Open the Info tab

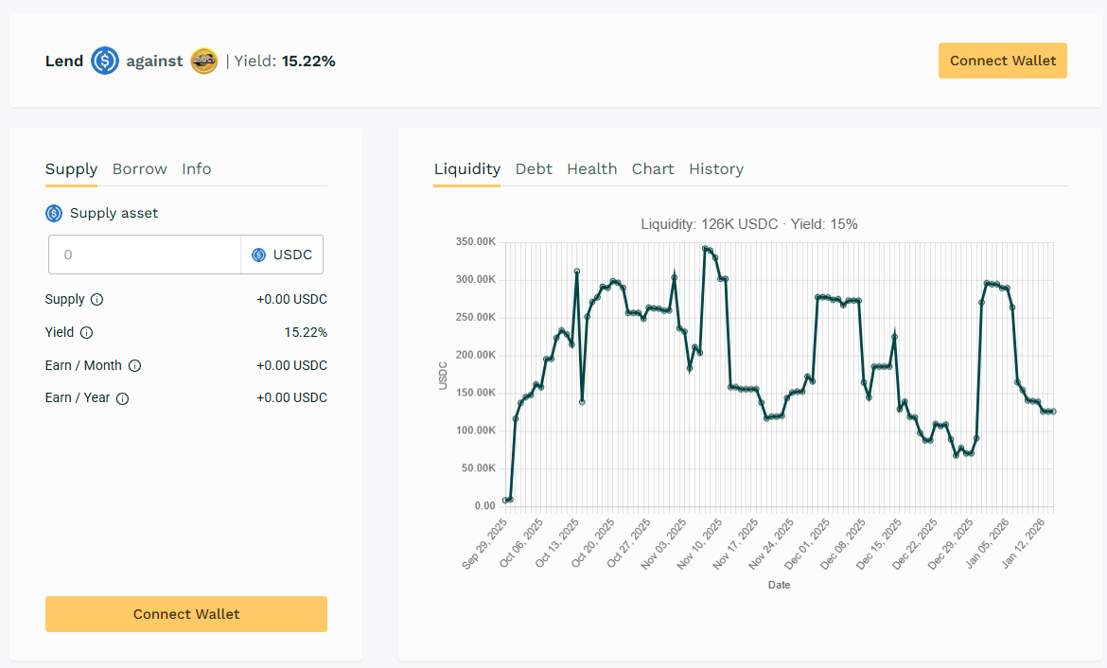(197, 169)
